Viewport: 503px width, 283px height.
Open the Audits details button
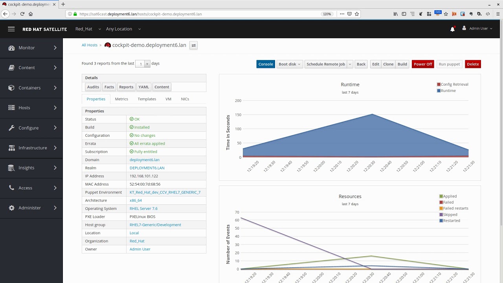(x=93, y=87)
